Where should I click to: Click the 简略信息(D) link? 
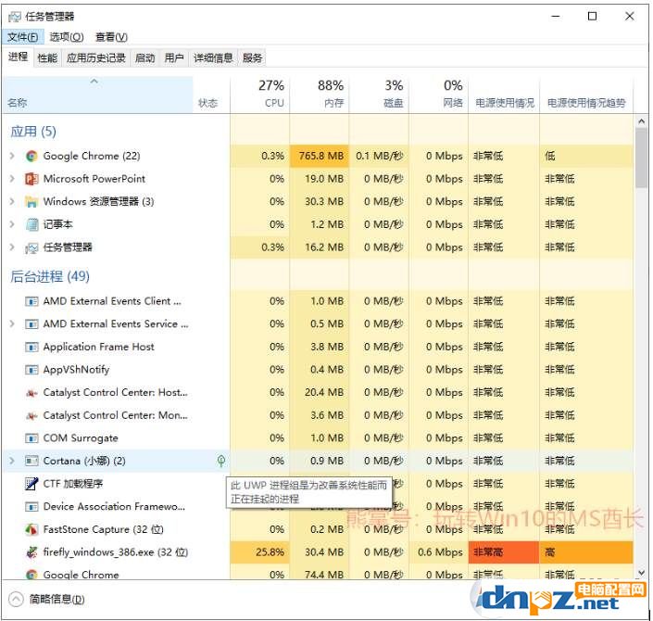(x=57, y=600)
